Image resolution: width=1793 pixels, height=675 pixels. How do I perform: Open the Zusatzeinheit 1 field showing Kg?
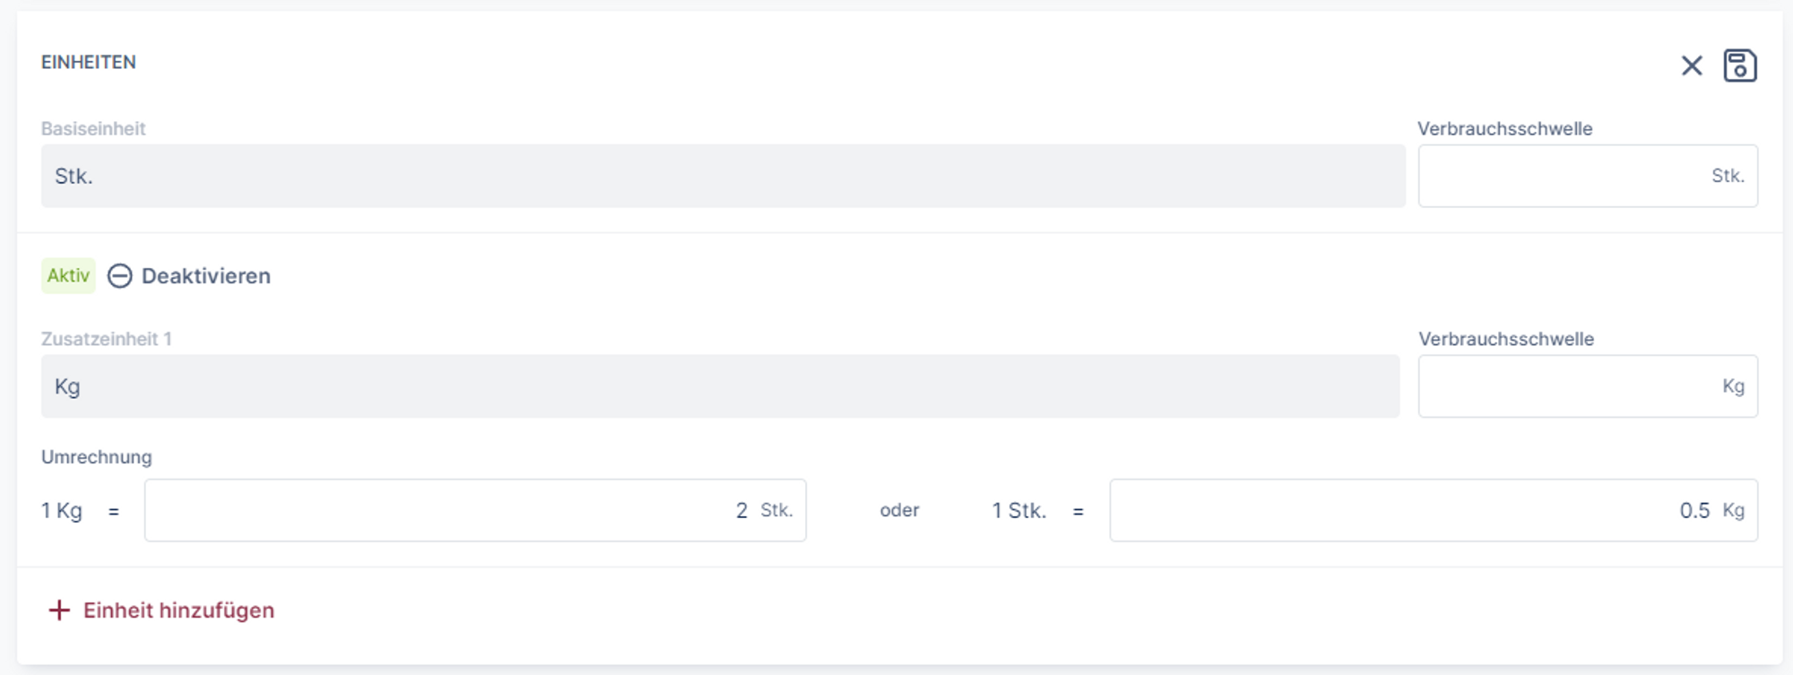(x=720, y=386)
